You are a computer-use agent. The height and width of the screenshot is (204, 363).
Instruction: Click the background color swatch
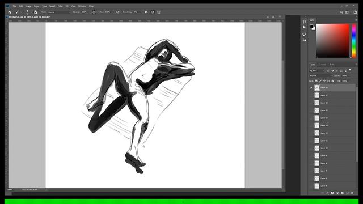(314, 29)
